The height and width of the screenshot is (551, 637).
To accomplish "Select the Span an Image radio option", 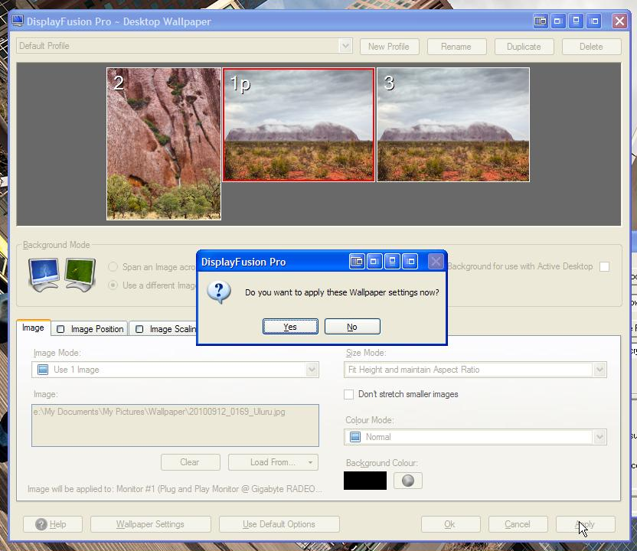I will click(113, 267).
